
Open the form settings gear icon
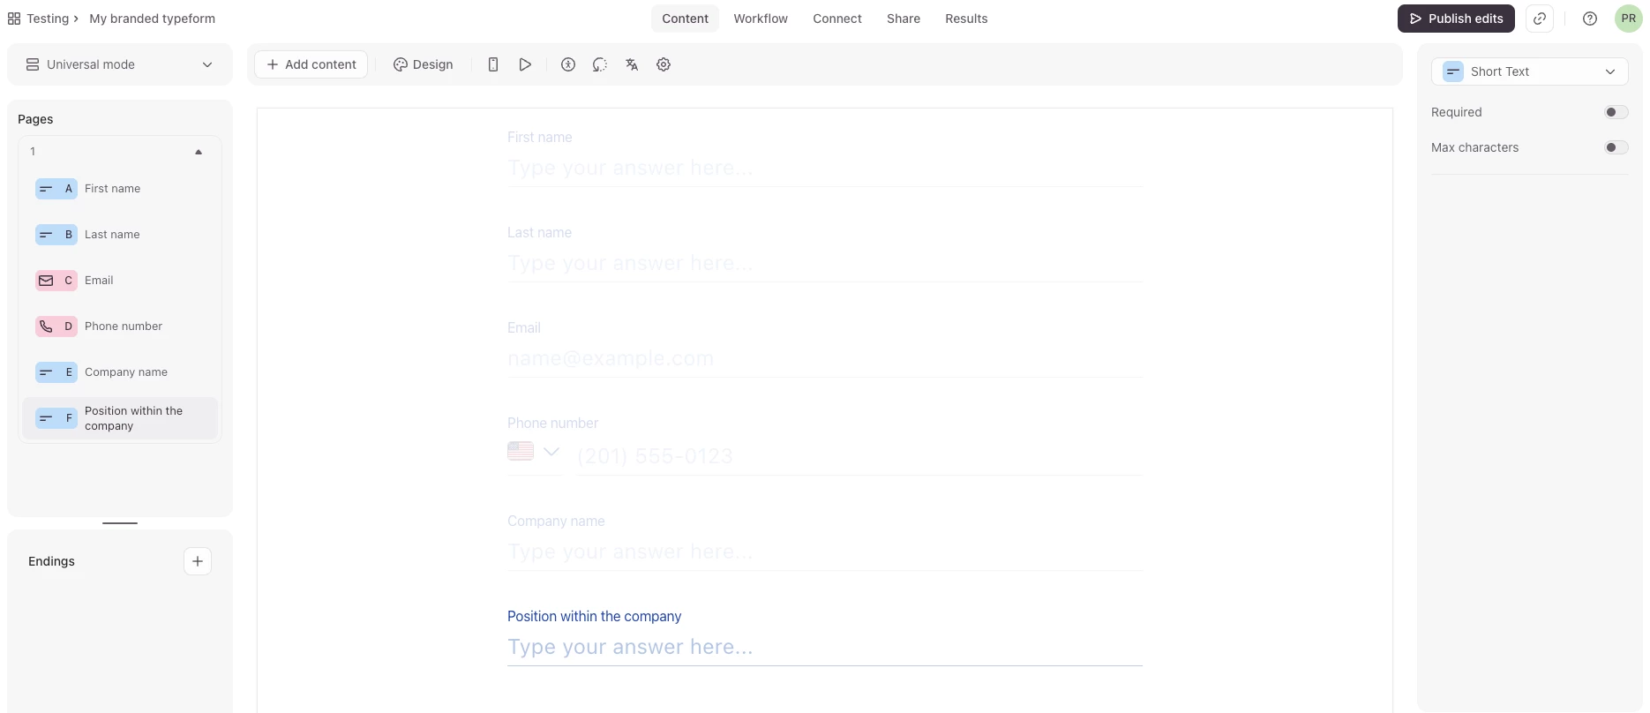(664, 64)
